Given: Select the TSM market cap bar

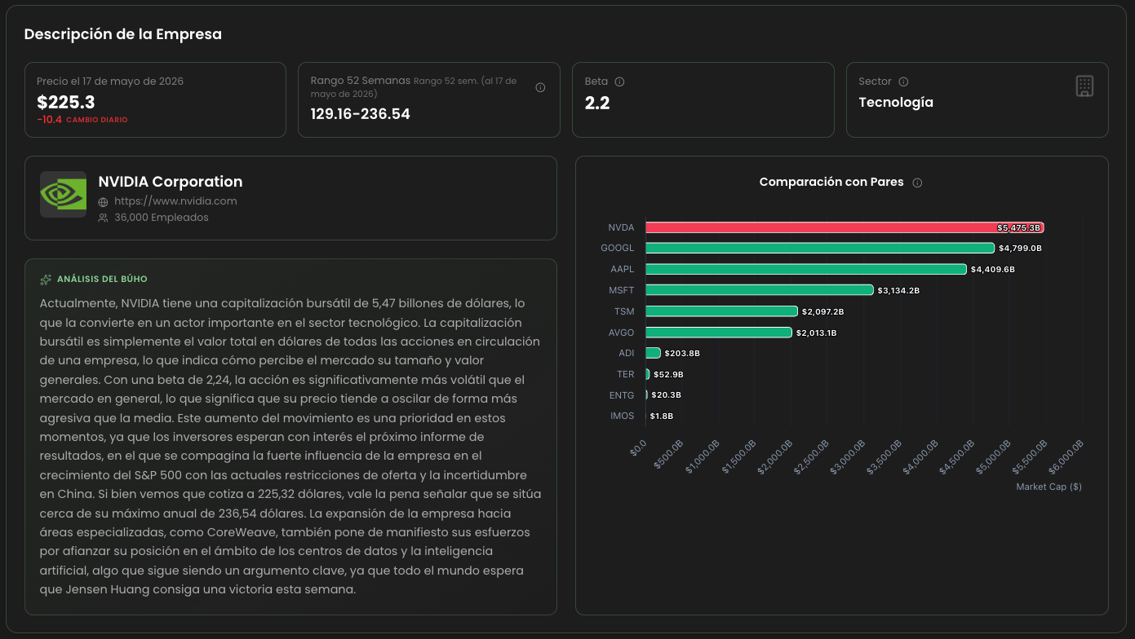Looking at the screenshot, I should click(721, 311).
